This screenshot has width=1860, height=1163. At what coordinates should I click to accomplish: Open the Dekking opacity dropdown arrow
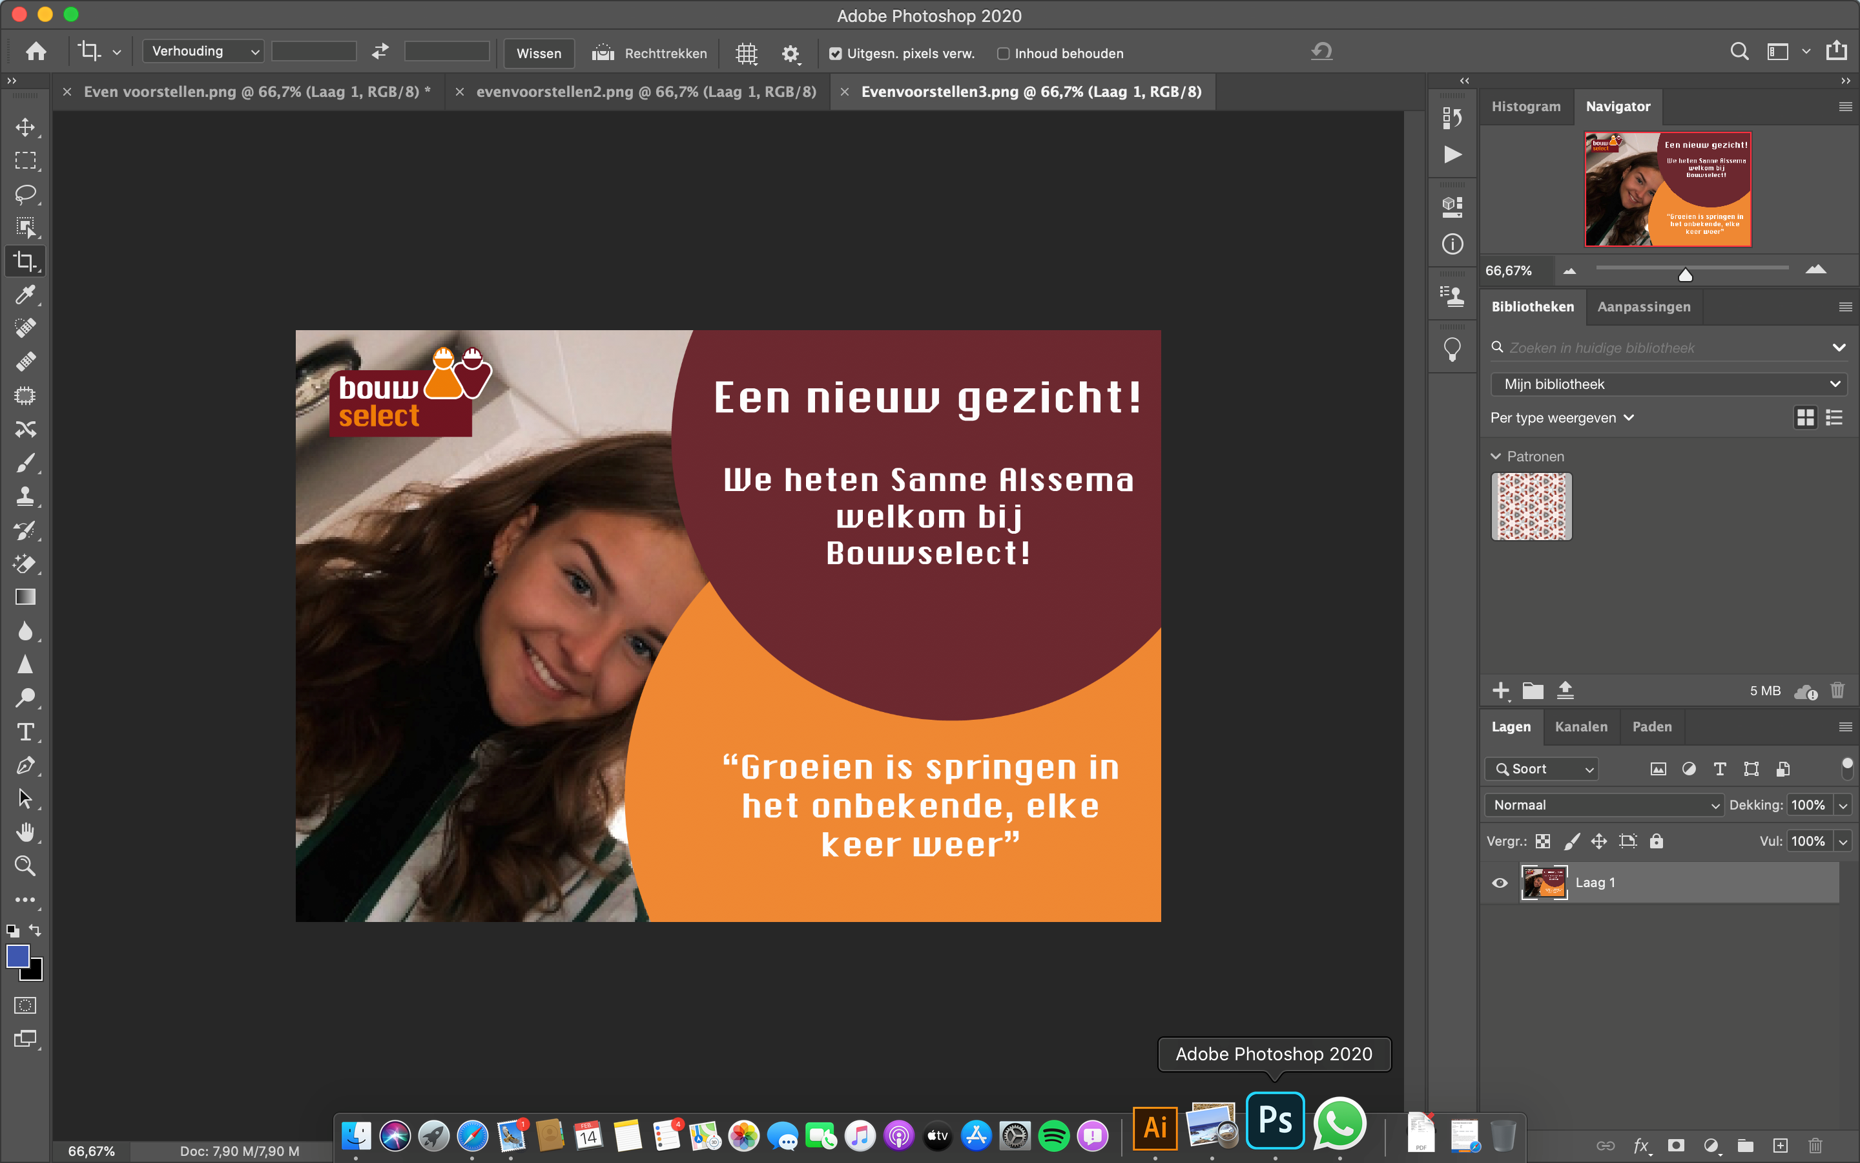(1843, 805)
